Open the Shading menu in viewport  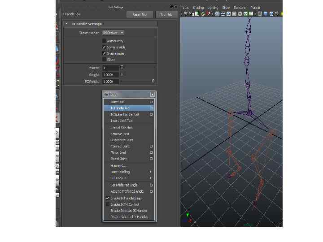coord(198,8)
